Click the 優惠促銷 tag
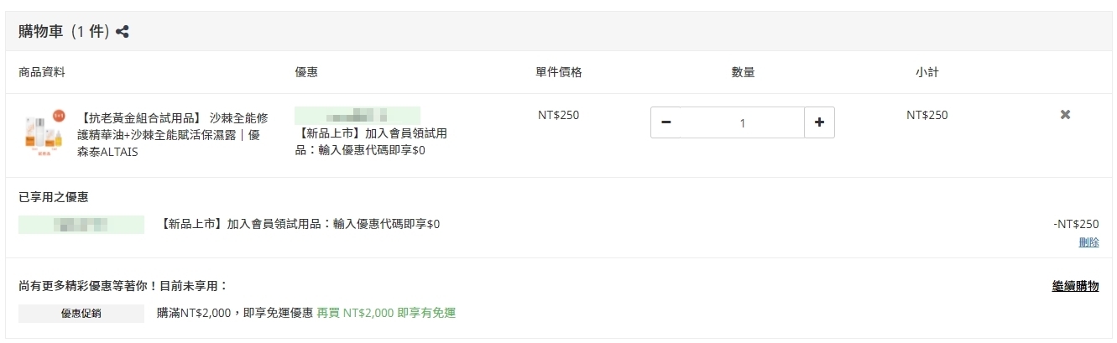The width and height of the screenshot is (1117, 343). coord(81,314)
